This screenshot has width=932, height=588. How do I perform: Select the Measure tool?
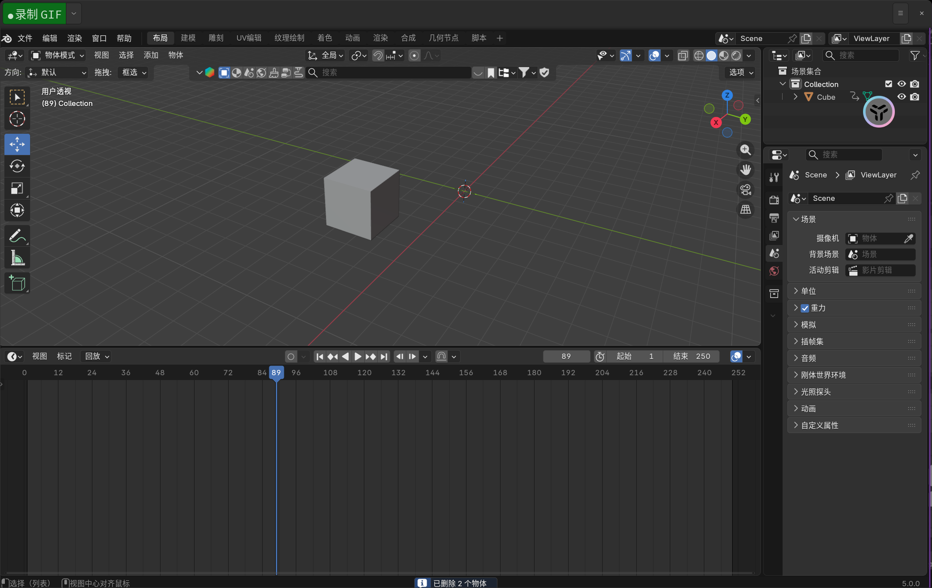click(x=17, y=258)
